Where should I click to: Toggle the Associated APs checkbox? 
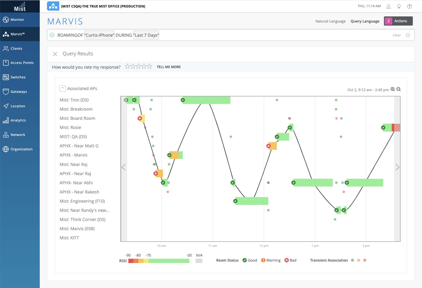(63, 88)
